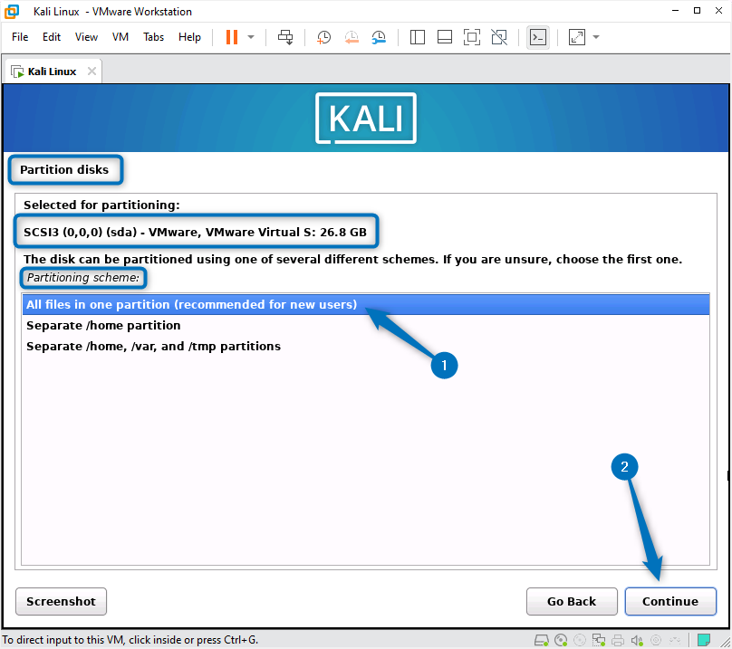This screenshot has height=649, width=732.
Task: Switch to the Kali Linux tab
Action: coord(50,70)
